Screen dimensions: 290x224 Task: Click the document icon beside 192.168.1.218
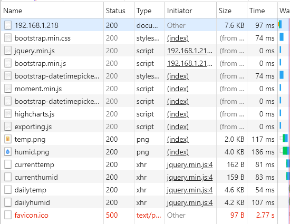pos(8,25)
